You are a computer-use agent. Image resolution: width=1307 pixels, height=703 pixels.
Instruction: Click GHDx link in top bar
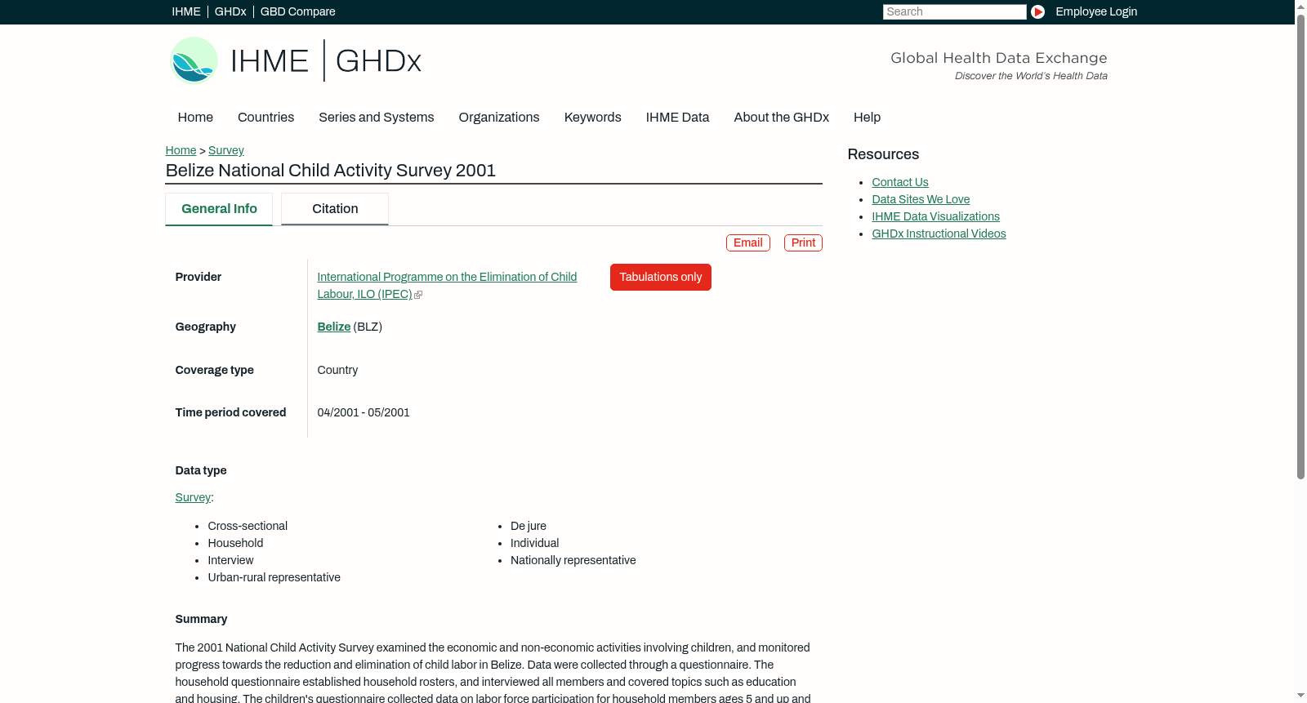tap(230, 11)
